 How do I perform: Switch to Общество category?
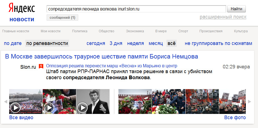coord(107,31)
